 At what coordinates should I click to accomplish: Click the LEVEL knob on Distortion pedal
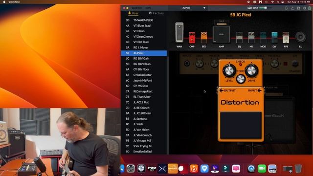(229, 70)
